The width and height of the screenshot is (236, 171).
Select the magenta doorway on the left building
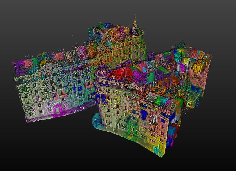coord(58,110)
